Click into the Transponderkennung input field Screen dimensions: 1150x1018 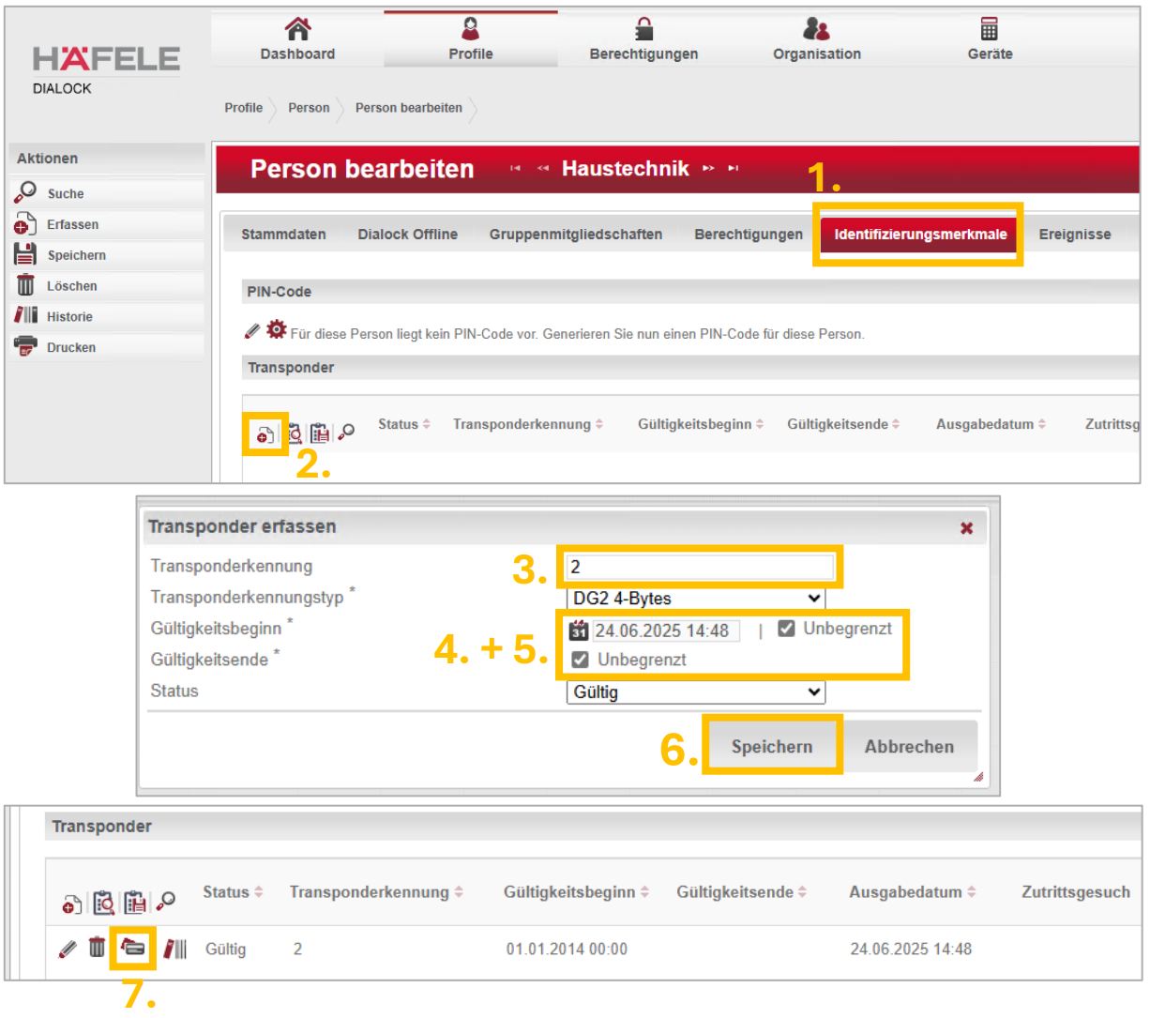700,567
